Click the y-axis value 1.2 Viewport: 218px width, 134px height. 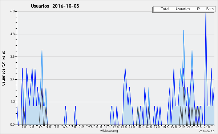pos(12,102)
